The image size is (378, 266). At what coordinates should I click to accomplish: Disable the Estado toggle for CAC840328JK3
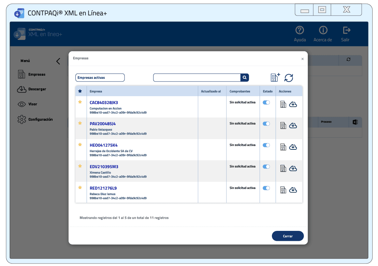266,102
